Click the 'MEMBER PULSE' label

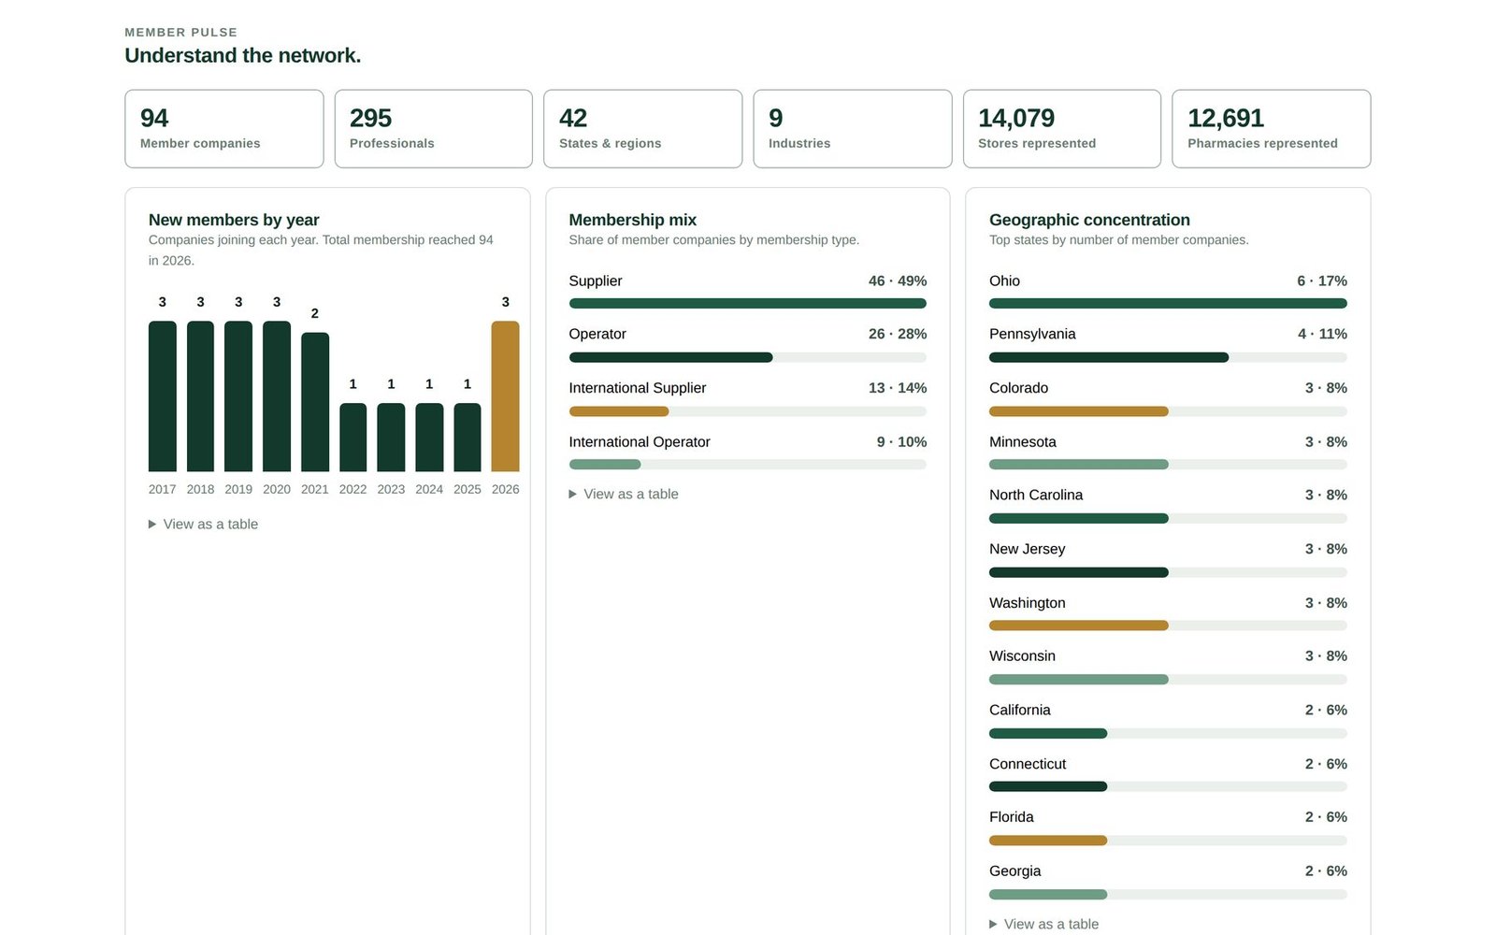coord(181,32)
